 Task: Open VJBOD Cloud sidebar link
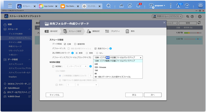click(17, 96)
